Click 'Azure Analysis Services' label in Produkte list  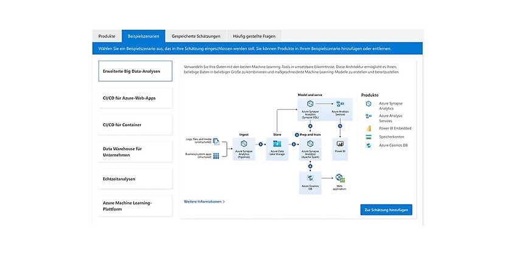[x=390, y=118]
